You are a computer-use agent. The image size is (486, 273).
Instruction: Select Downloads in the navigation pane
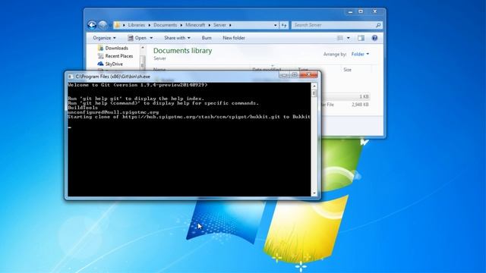[116, 48]
